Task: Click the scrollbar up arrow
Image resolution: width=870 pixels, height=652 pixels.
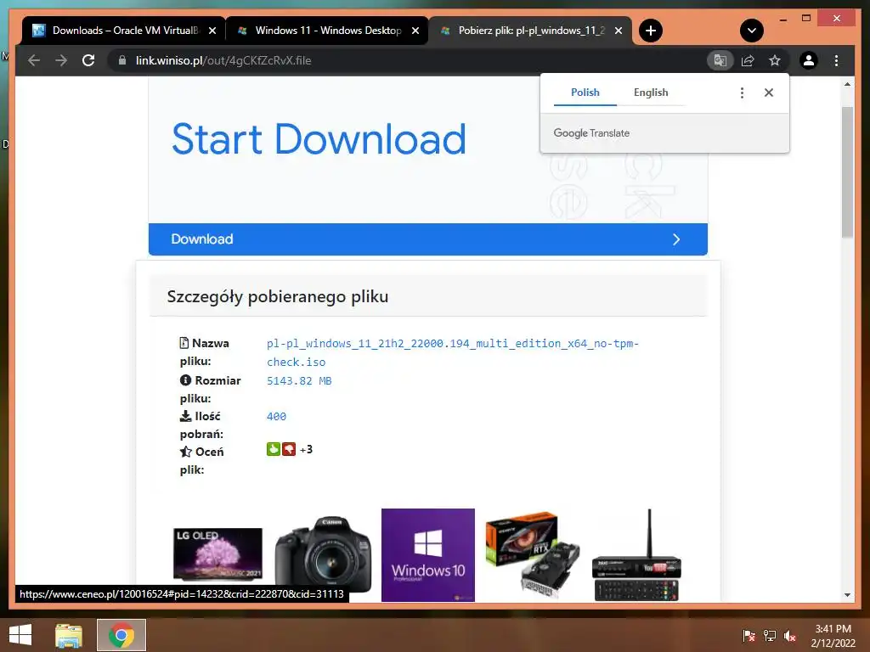Action: [847, 84]
